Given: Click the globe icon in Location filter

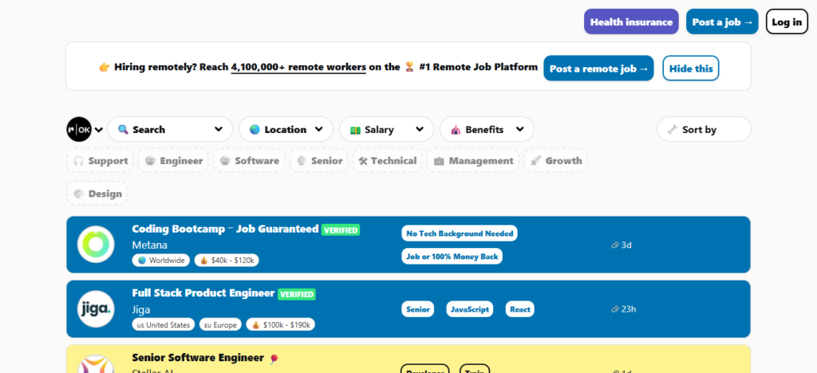Looking at the screenshot, I should click(255, 130).
